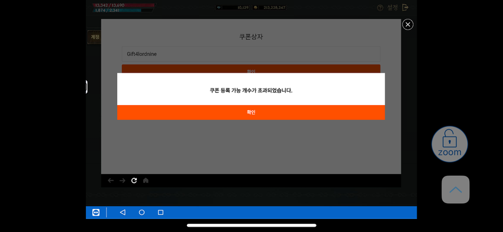Image resolution: width=503 pixels, height=232 pixels.
Task: Open help via the question mark icon
Action: (380, 8)
